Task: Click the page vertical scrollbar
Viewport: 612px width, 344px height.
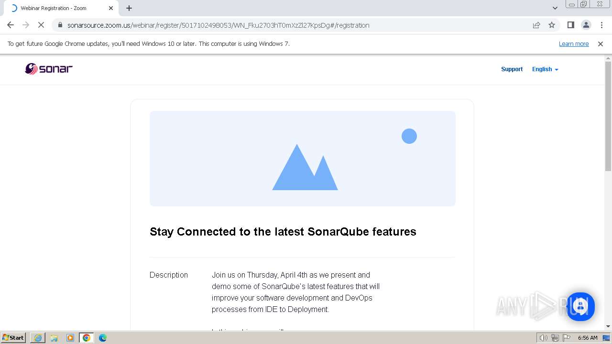Action: [x=608, y=116]
